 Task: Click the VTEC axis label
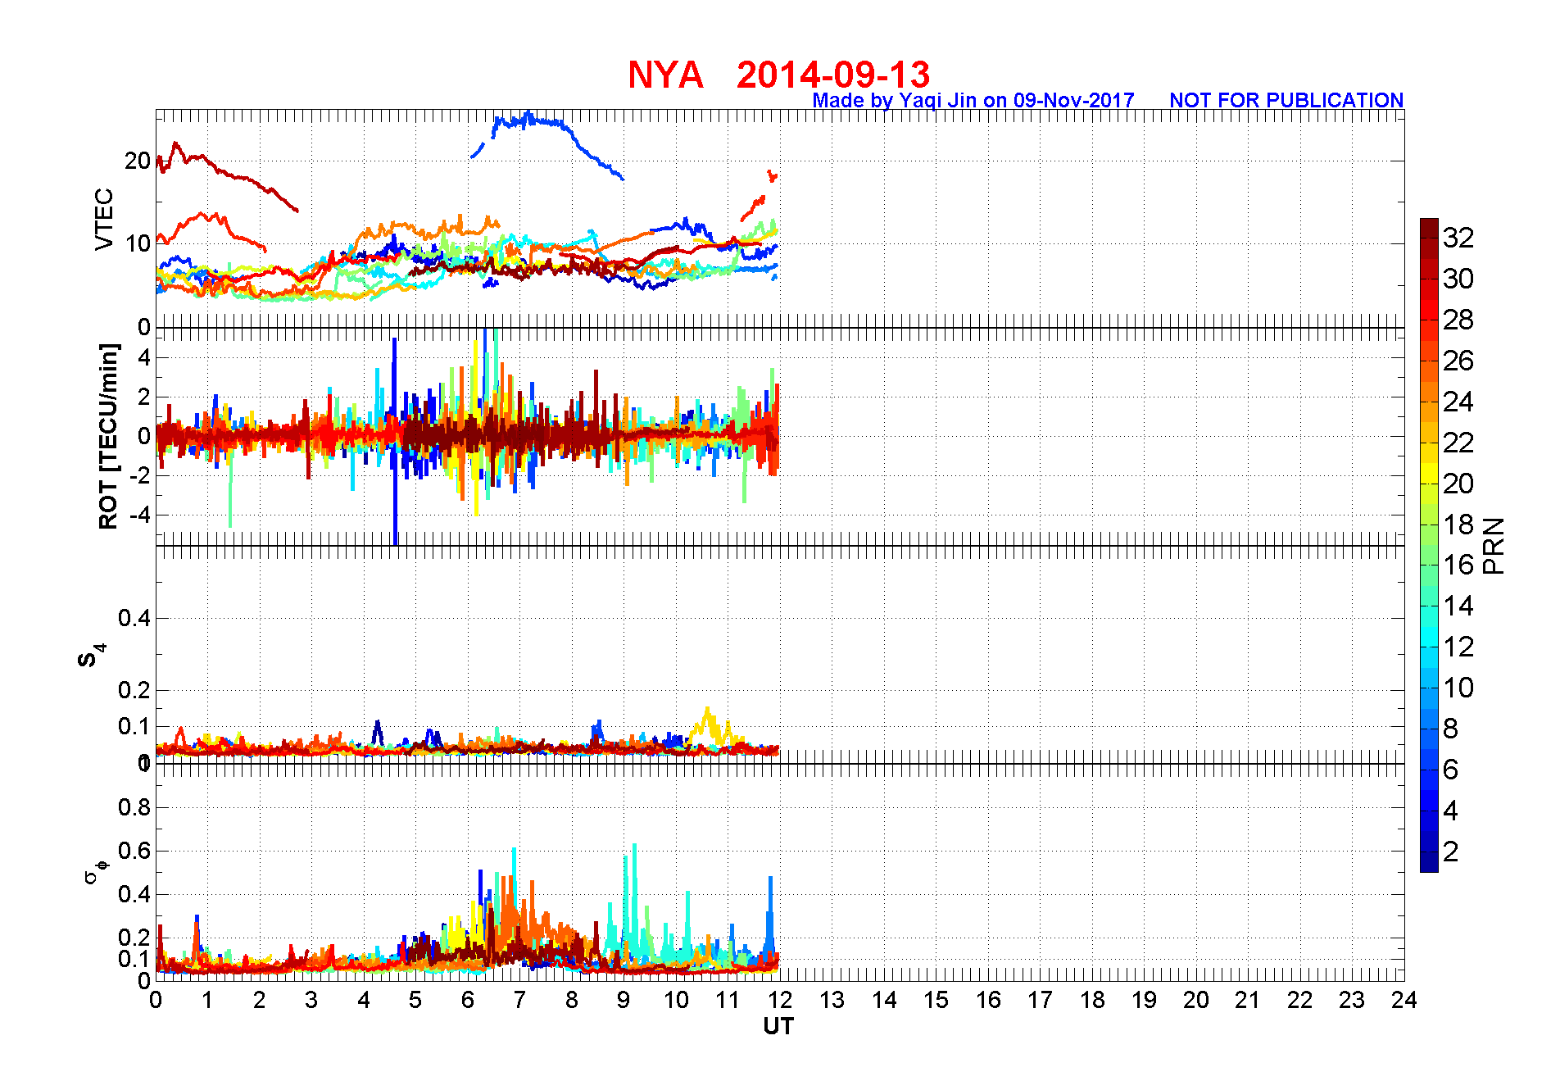[x=104, y=219]
